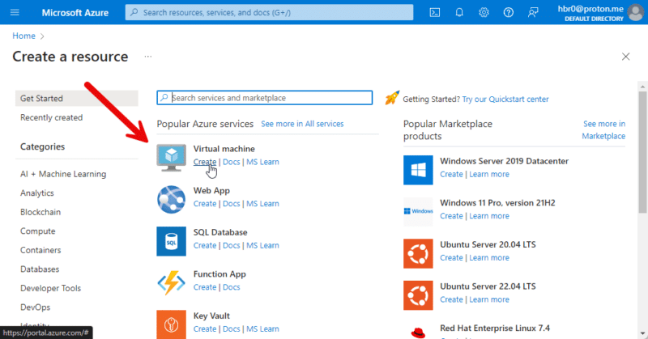Open the notifications bell

pyautogui.click(x=459, y=12)
